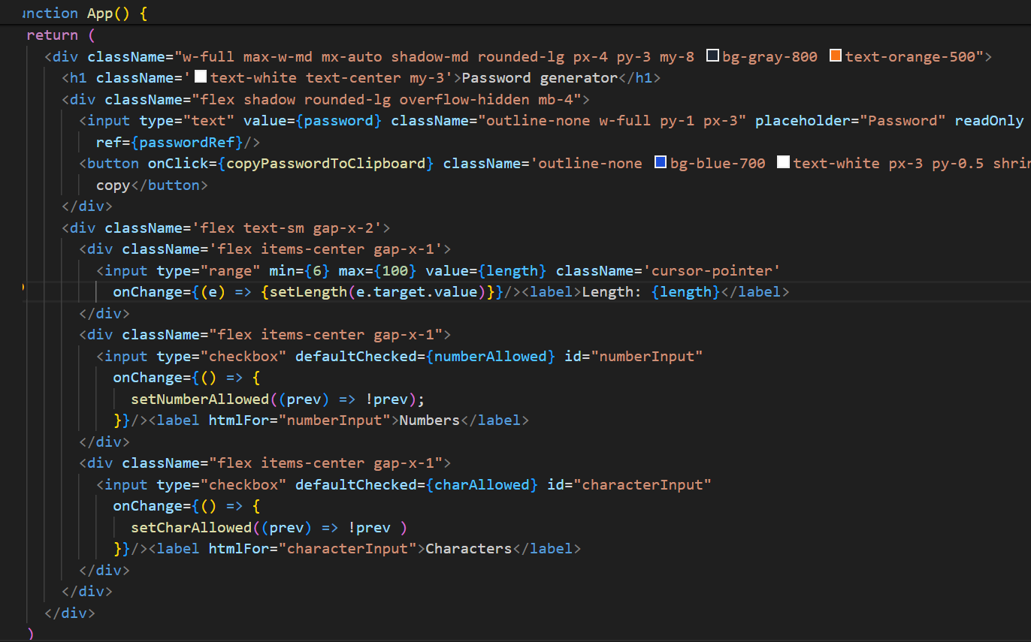Click the id value "characterInput"

pos(642,484)
